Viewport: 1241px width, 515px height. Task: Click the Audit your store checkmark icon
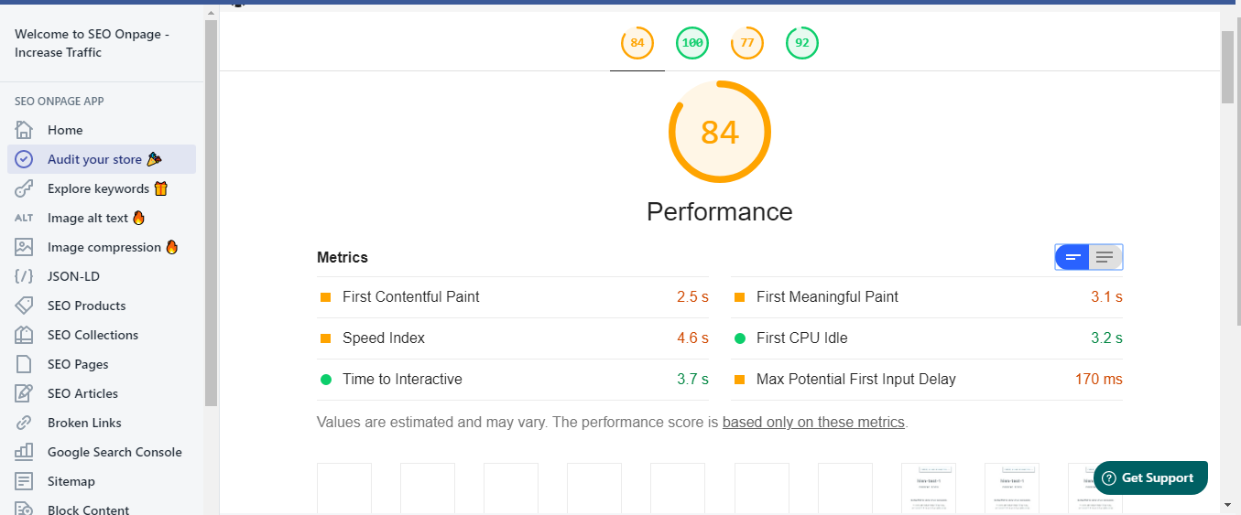pyautogui.click(x=24, y=159)
